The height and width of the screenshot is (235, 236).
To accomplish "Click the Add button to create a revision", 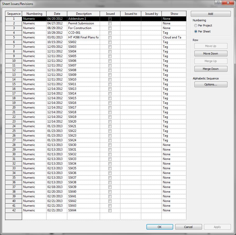I will pyautogui.click(x=211, y=14).
